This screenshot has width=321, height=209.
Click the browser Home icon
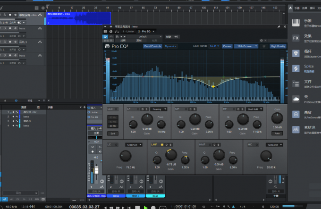coord(290,8)
